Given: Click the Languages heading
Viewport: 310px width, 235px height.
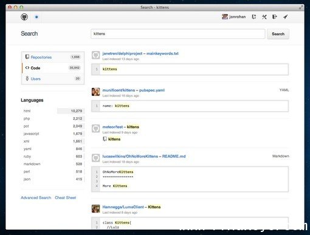Looking at the screenshot, I should (x=32, y=100).
